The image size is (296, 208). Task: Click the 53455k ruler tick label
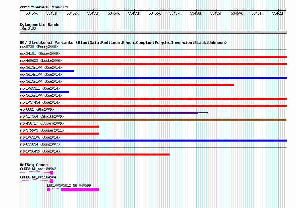pyautogui.click(x=134, y=13)
